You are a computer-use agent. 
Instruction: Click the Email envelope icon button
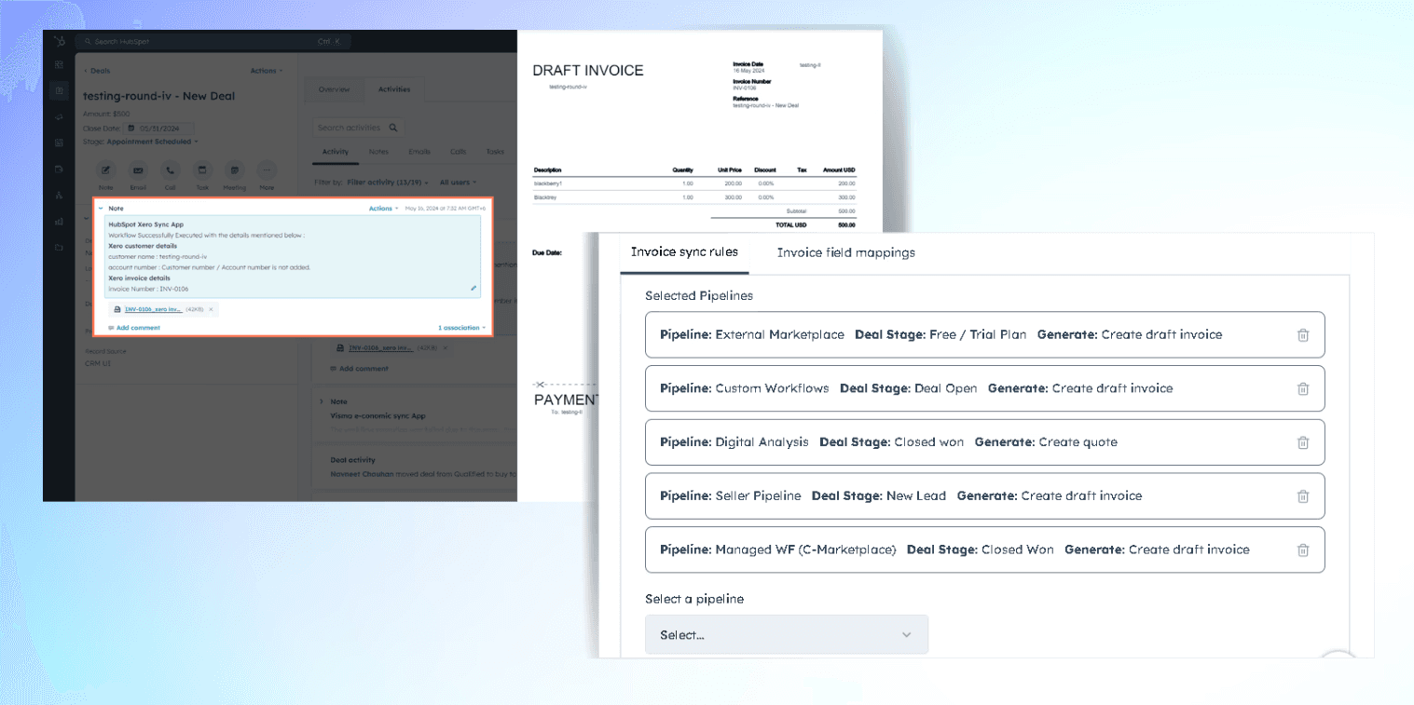(x=138, y=170)
